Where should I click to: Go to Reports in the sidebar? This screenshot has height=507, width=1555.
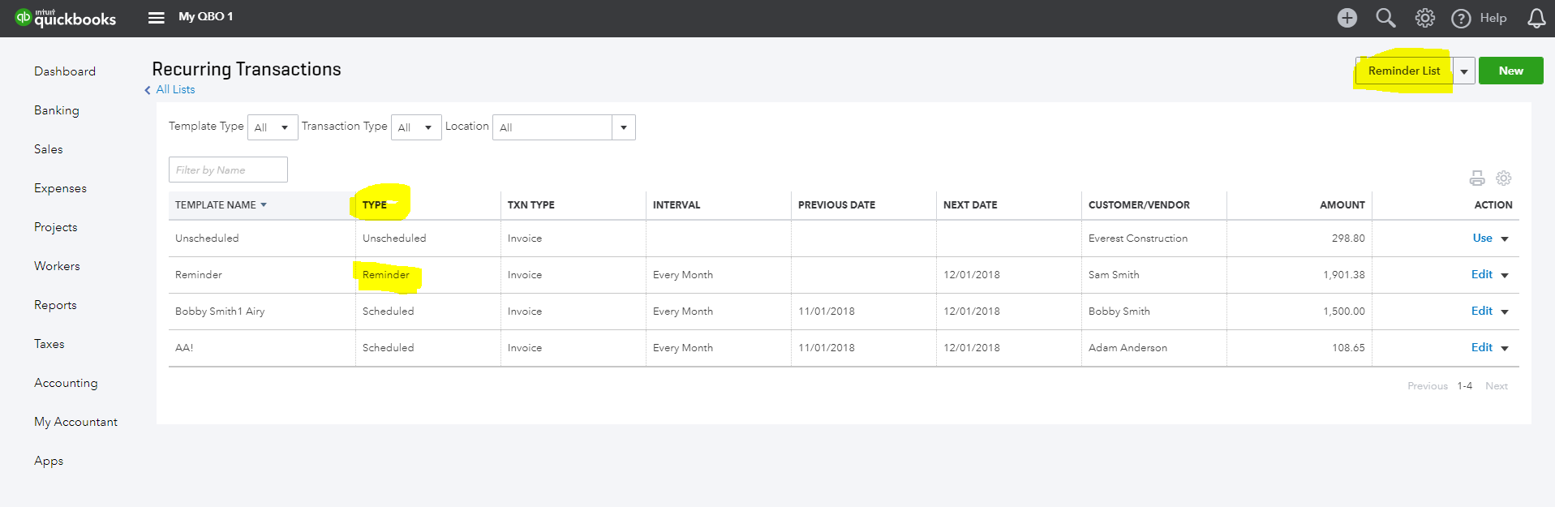[55, 305]
